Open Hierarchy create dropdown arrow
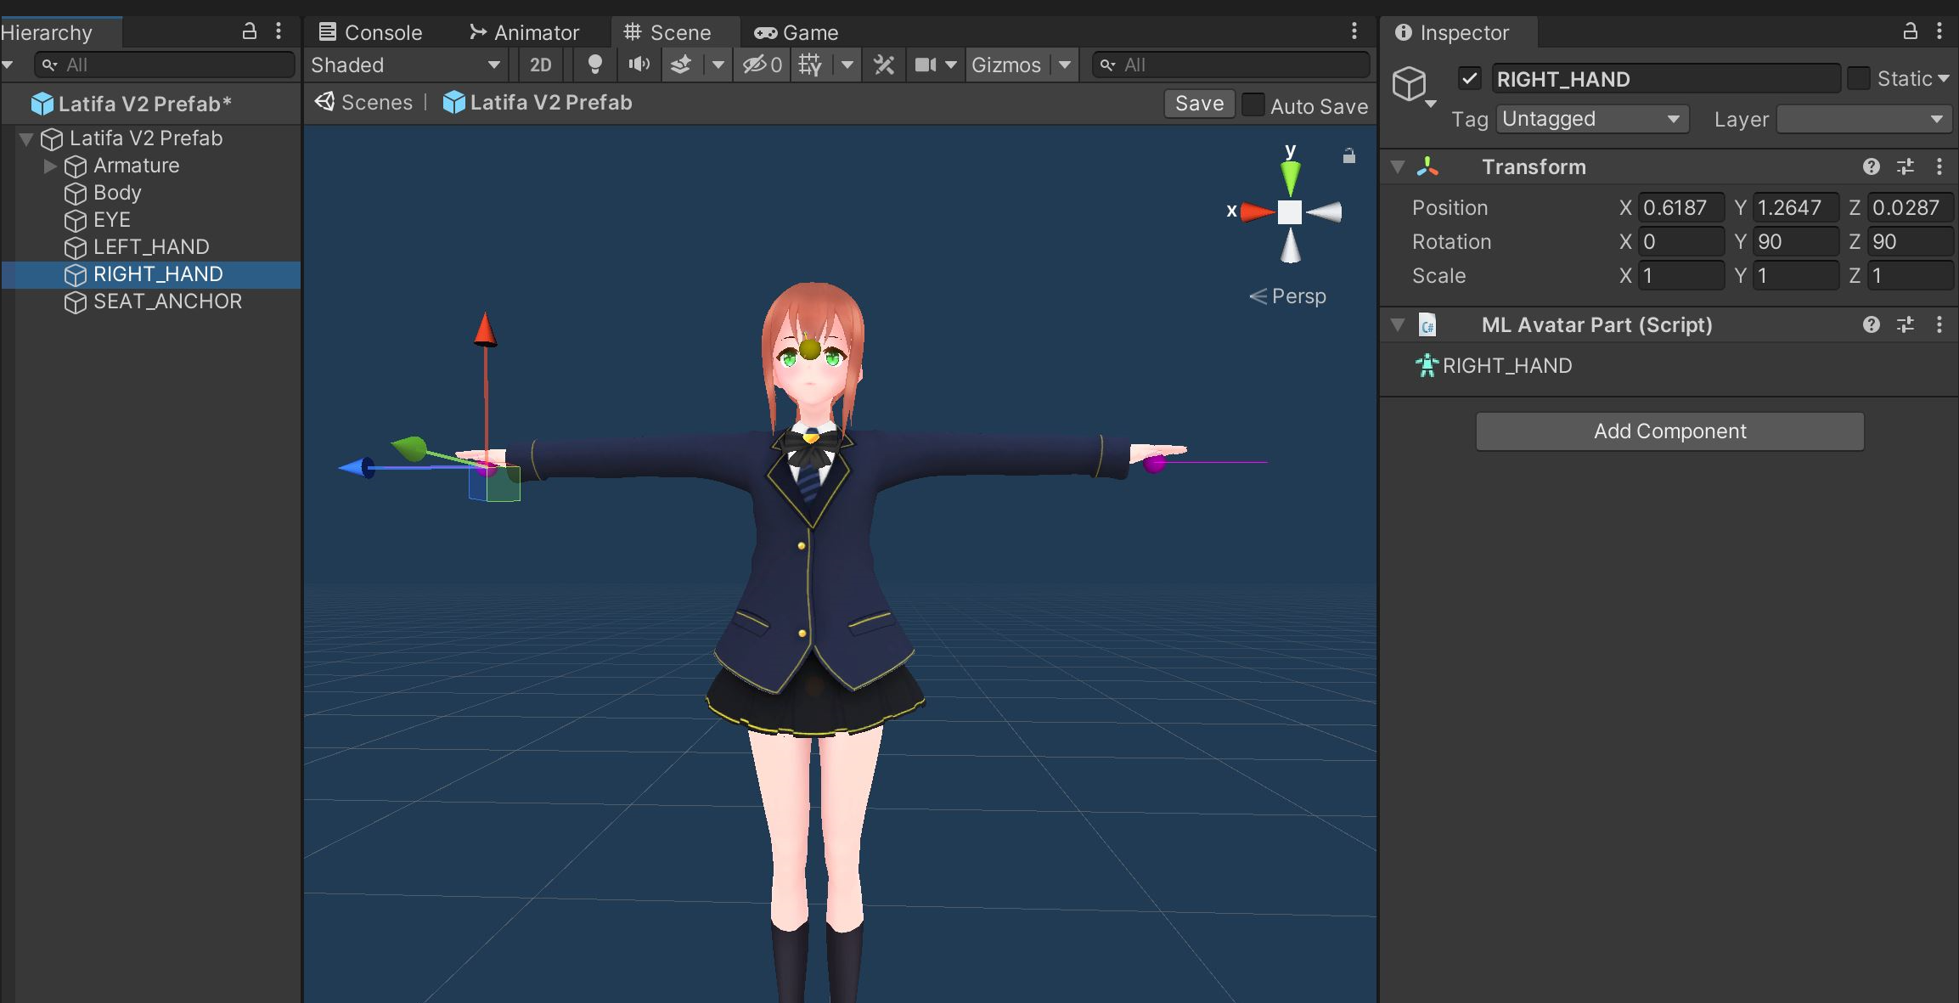 8,65
